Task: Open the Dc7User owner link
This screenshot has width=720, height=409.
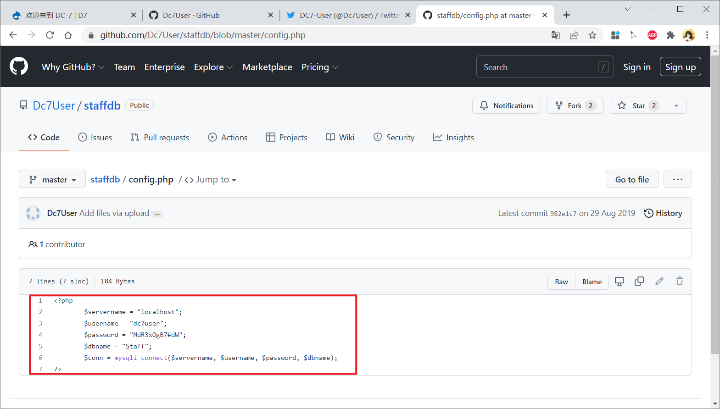Action: point(54,105)
